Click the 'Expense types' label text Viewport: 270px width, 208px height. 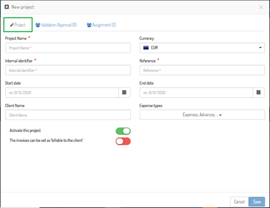click(x=151, y=105)
